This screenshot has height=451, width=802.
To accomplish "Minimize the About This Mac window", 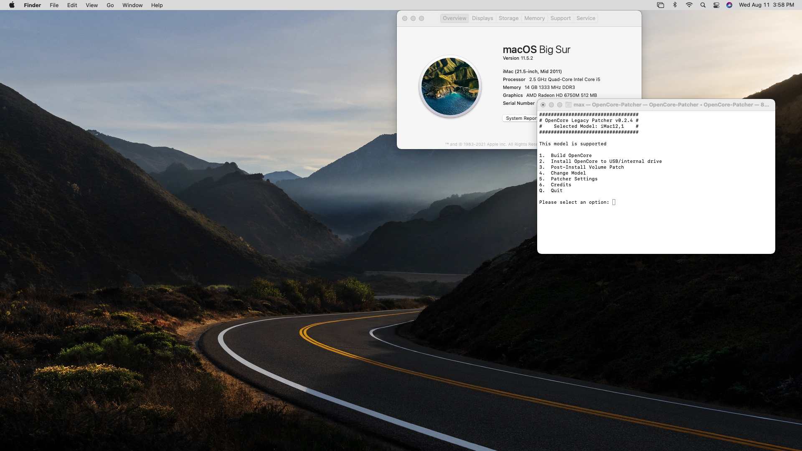I will coord(413,18).
